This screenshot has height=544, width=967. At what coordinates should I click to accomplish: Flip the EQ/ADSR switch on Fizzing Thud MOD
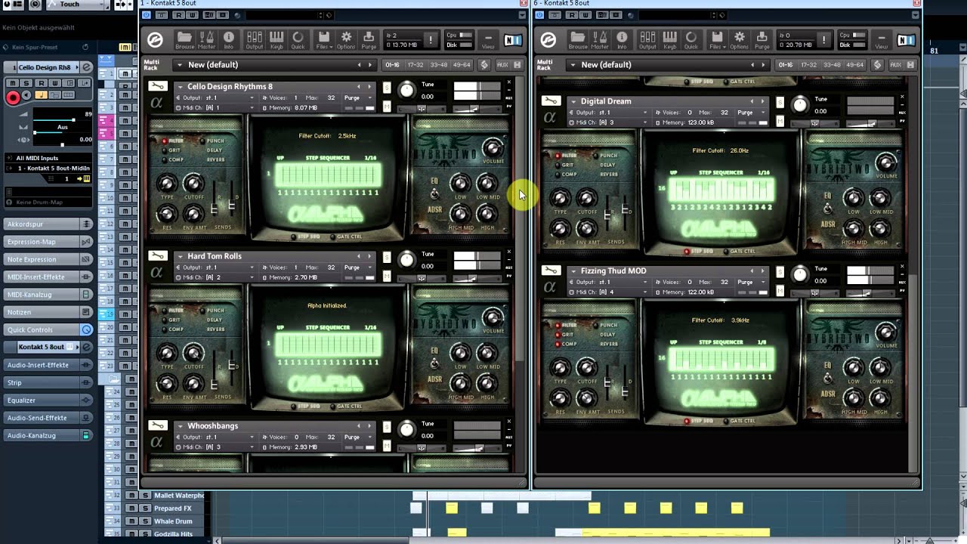click(x=828, y=376)
